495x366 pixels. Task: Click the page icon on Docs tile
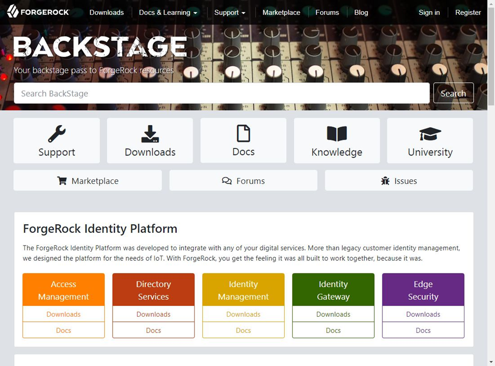[243, 133]
